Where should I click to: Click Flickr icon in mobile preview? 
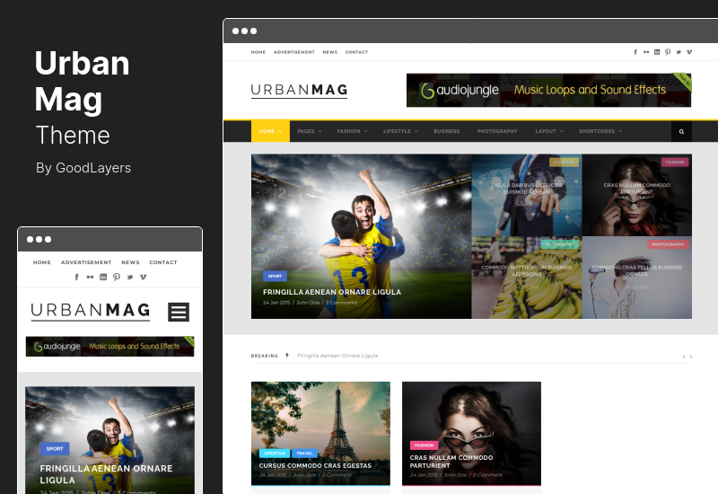tap(90, 277)
